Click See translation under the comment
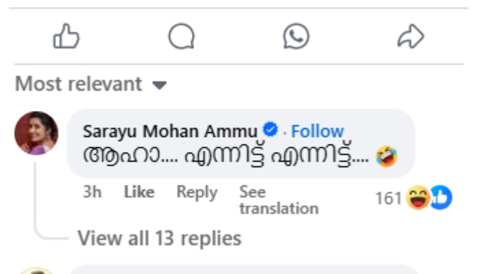This screenshot has width=480, height=274. (278, 200)
